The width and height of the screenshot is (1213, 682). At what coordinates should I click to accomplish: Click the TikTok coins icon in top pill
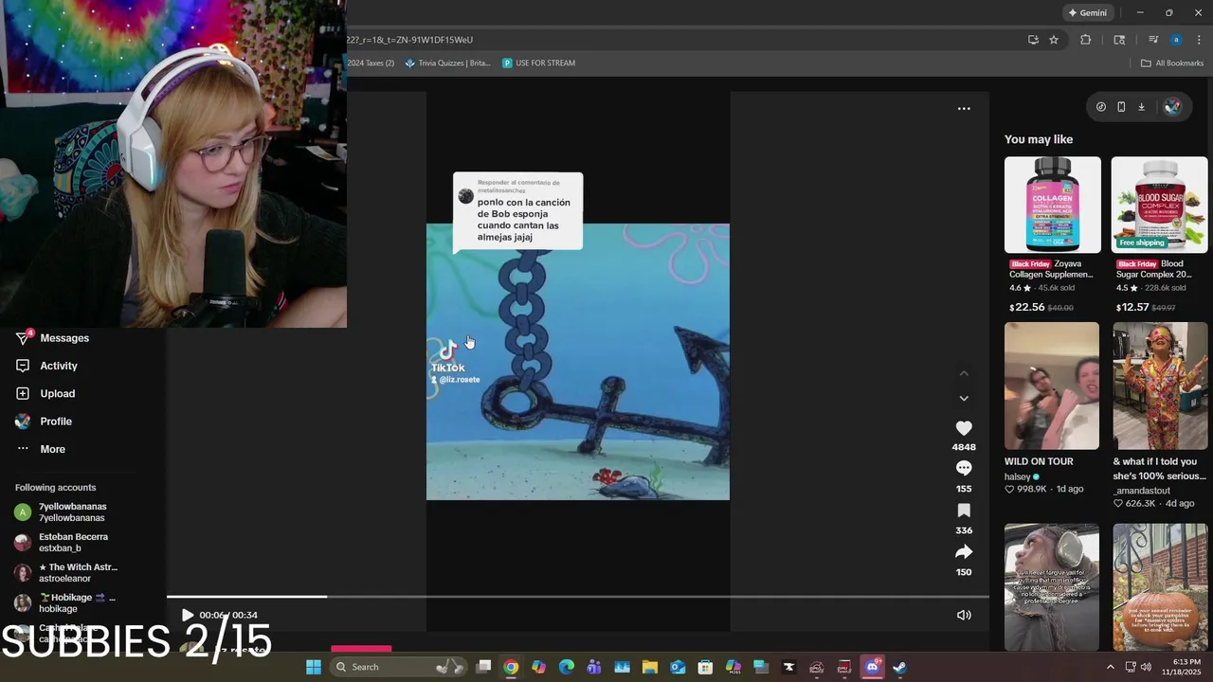(1100, 107)
